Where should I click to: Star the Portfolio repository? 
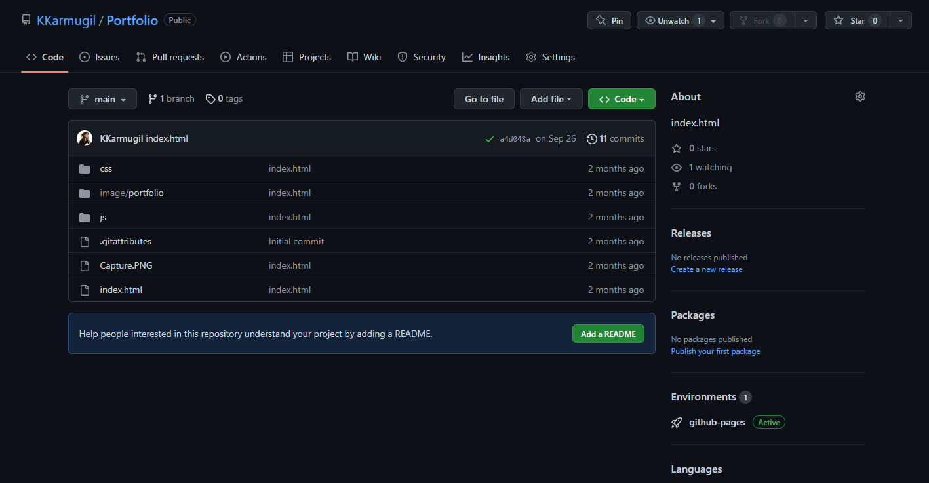point(857,20)
